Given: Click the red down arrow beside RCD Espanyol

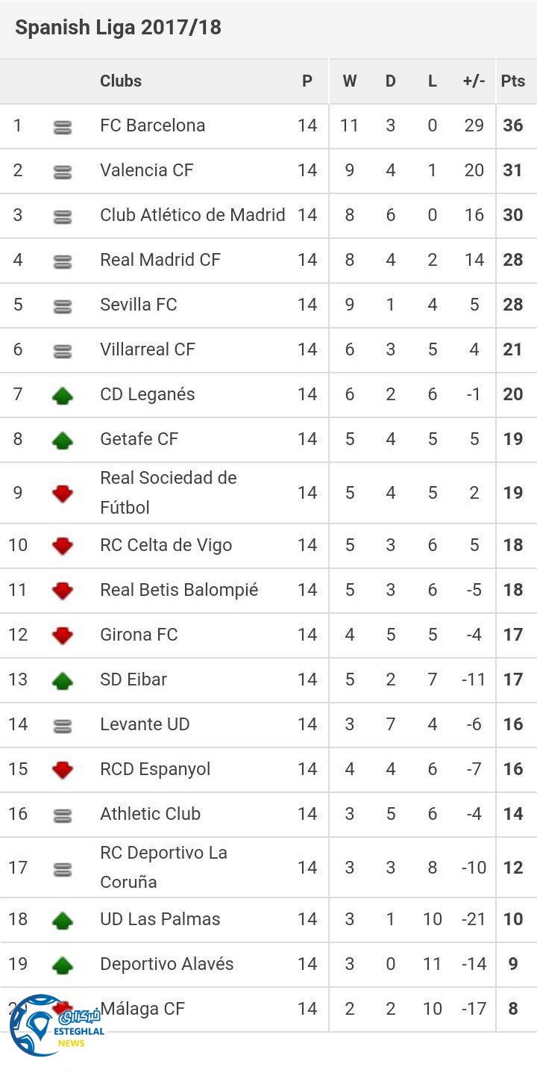Looking at the screenshot, I should [63, 770].
